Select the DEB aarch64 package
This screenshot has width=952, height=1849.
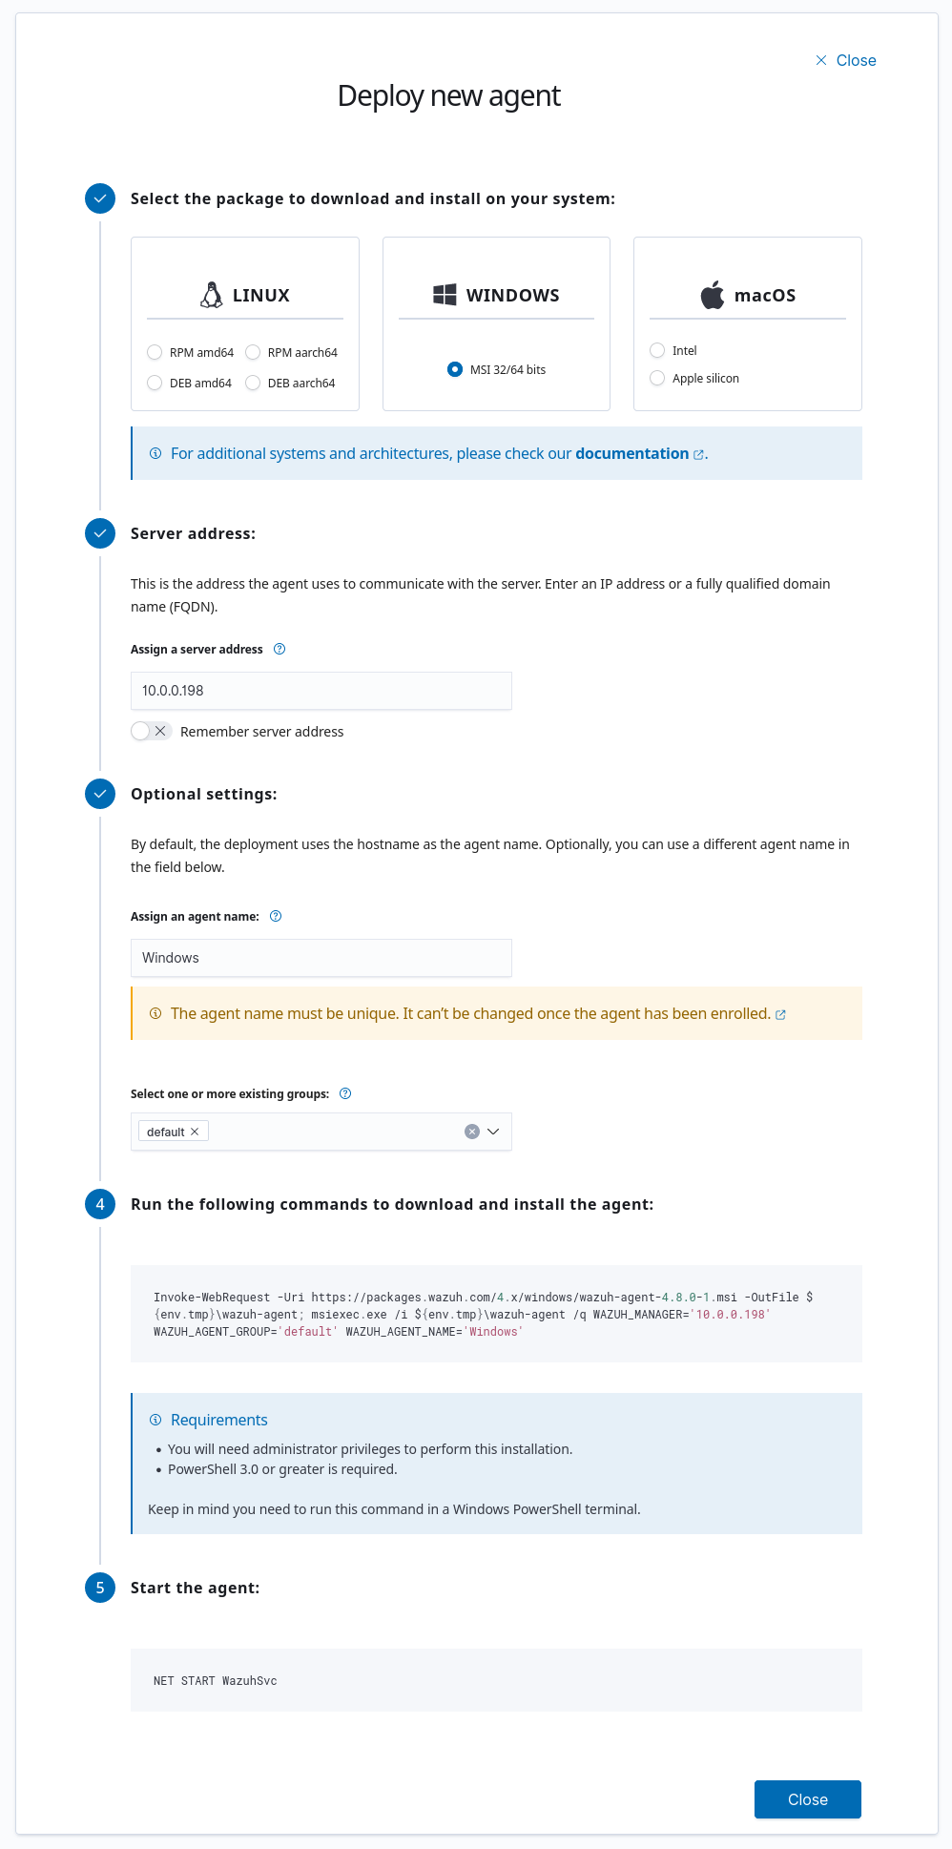(x=253, y=383)
